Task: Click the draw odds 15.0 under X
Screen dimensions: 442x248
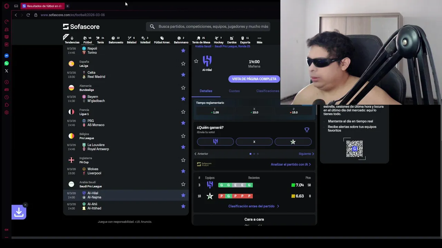Action: tap(254, 111)
